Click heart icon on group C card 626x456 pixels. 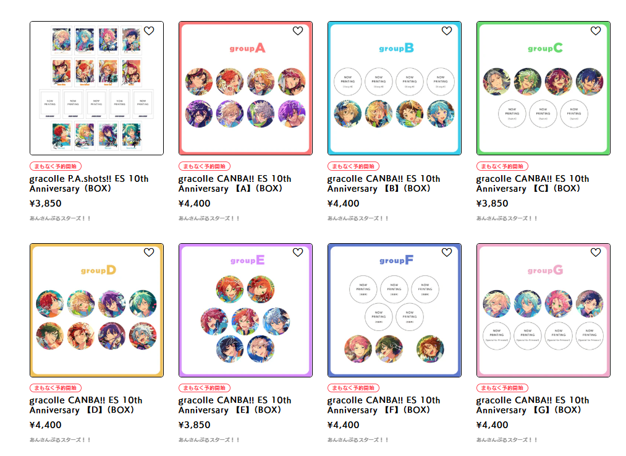click(596, 31)
